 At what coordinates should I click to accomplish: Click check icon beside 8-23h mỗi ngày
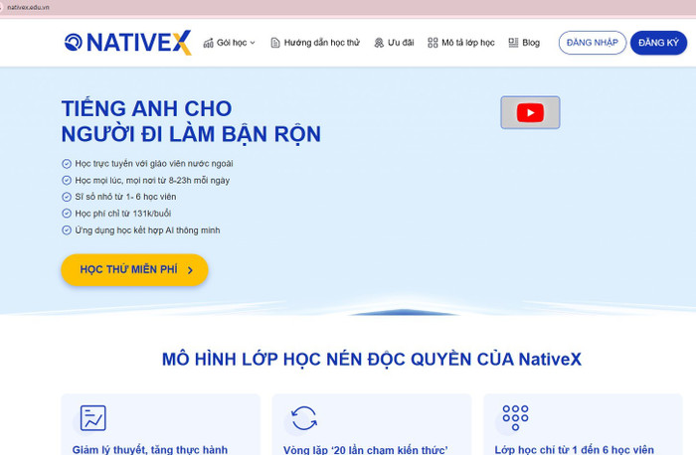click(x=67, y=180)
